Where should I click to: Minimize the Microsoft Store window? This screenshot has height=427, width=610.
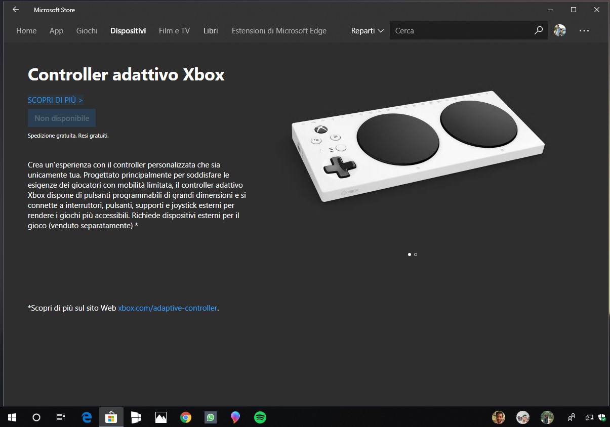click(x=550, y=10)
